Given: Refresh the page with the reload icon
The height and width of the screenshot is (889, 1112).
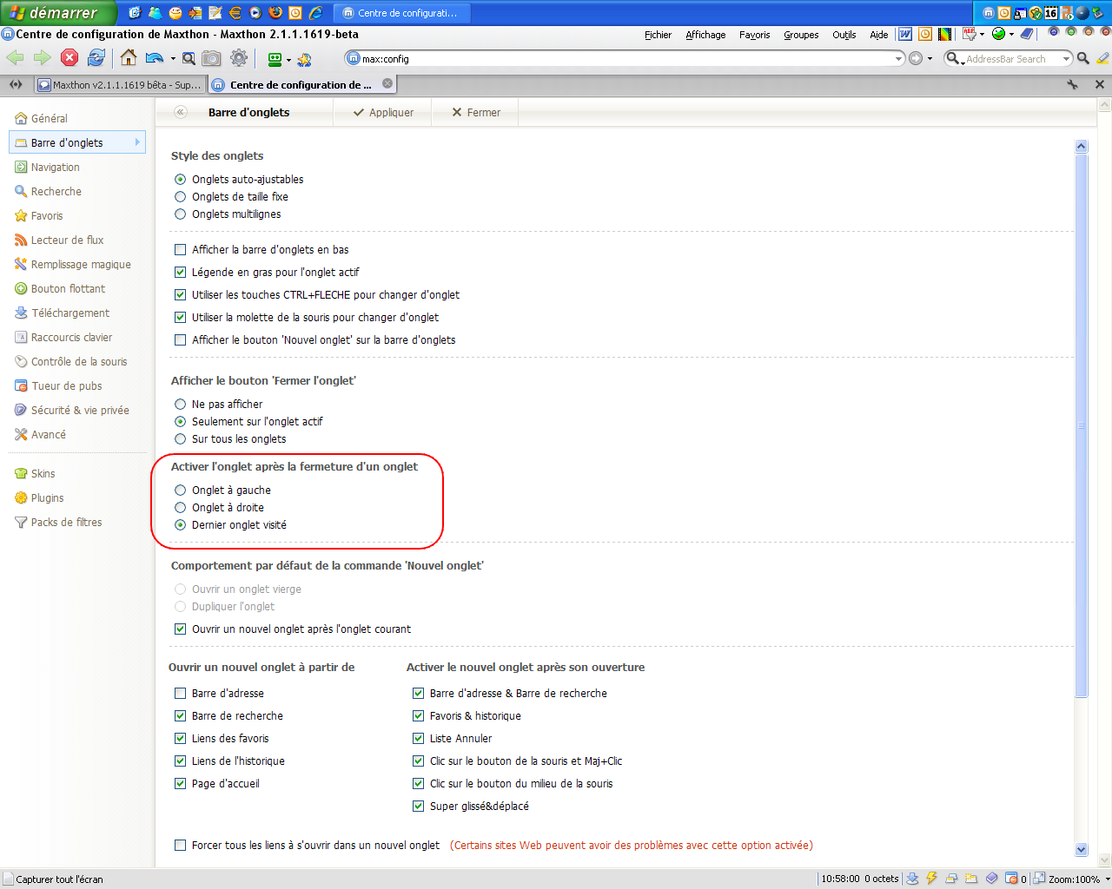Looking at the screenshot, I should click(96, 58).
